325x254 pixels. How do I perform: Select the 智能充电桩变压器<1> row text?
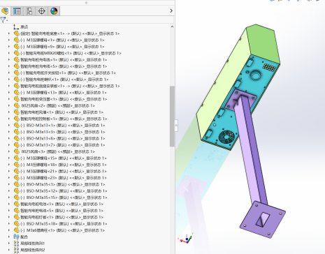click(64, 99)
